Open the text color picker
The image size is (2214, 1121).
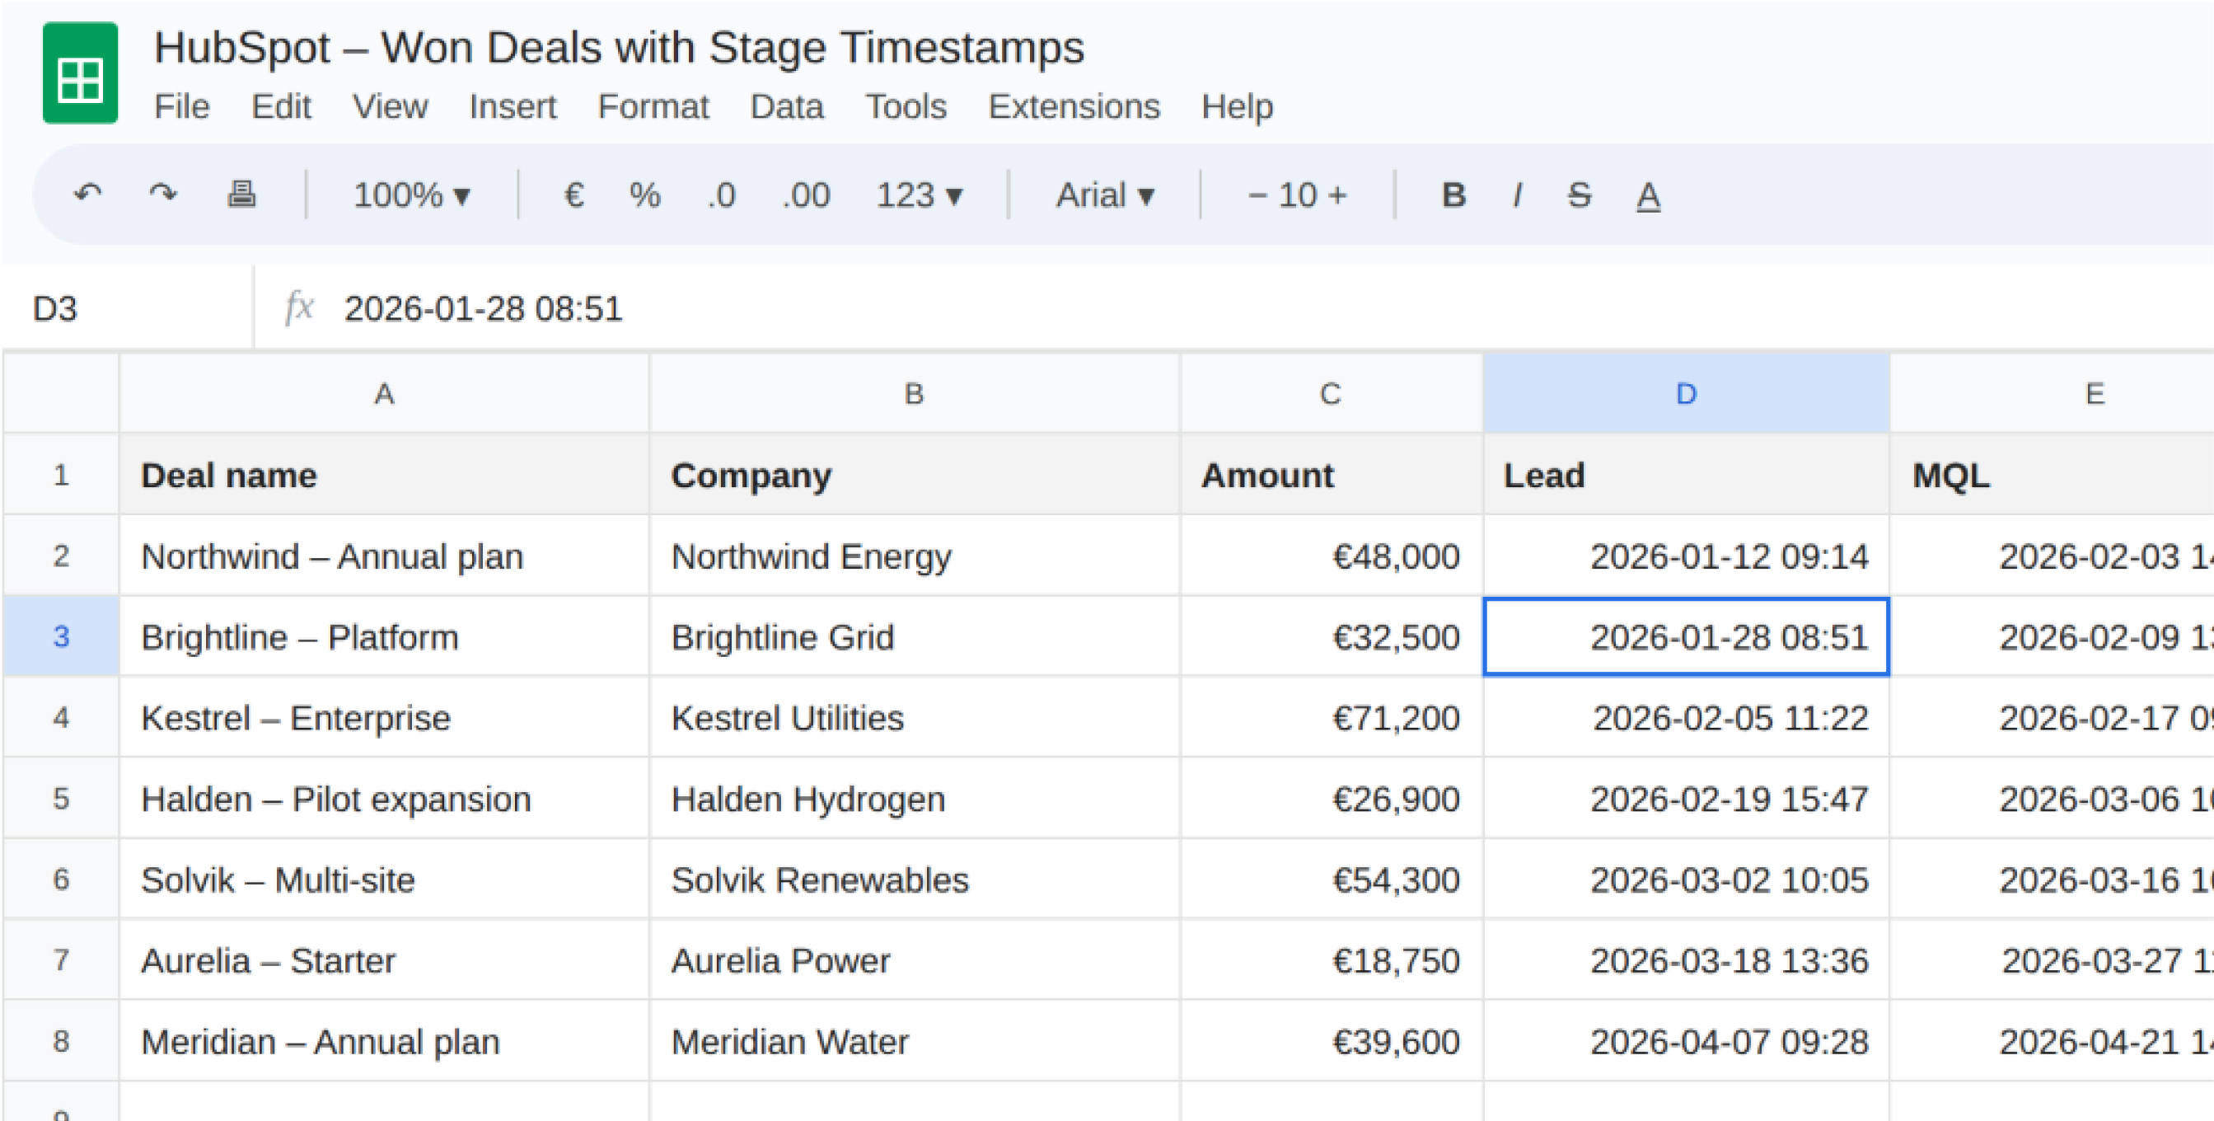coord(1648,195)
